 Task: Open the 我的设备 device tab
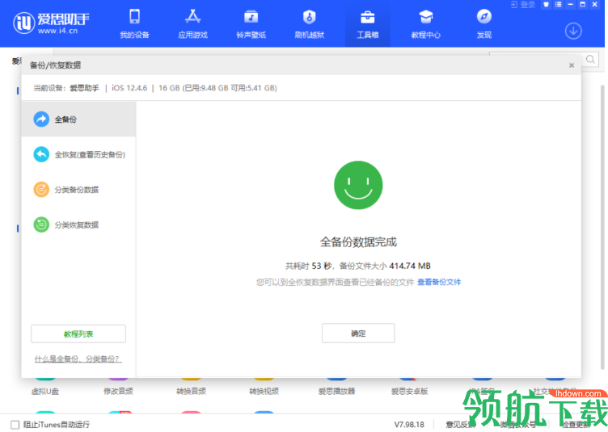pyautogui.click(x=134, y=24)
